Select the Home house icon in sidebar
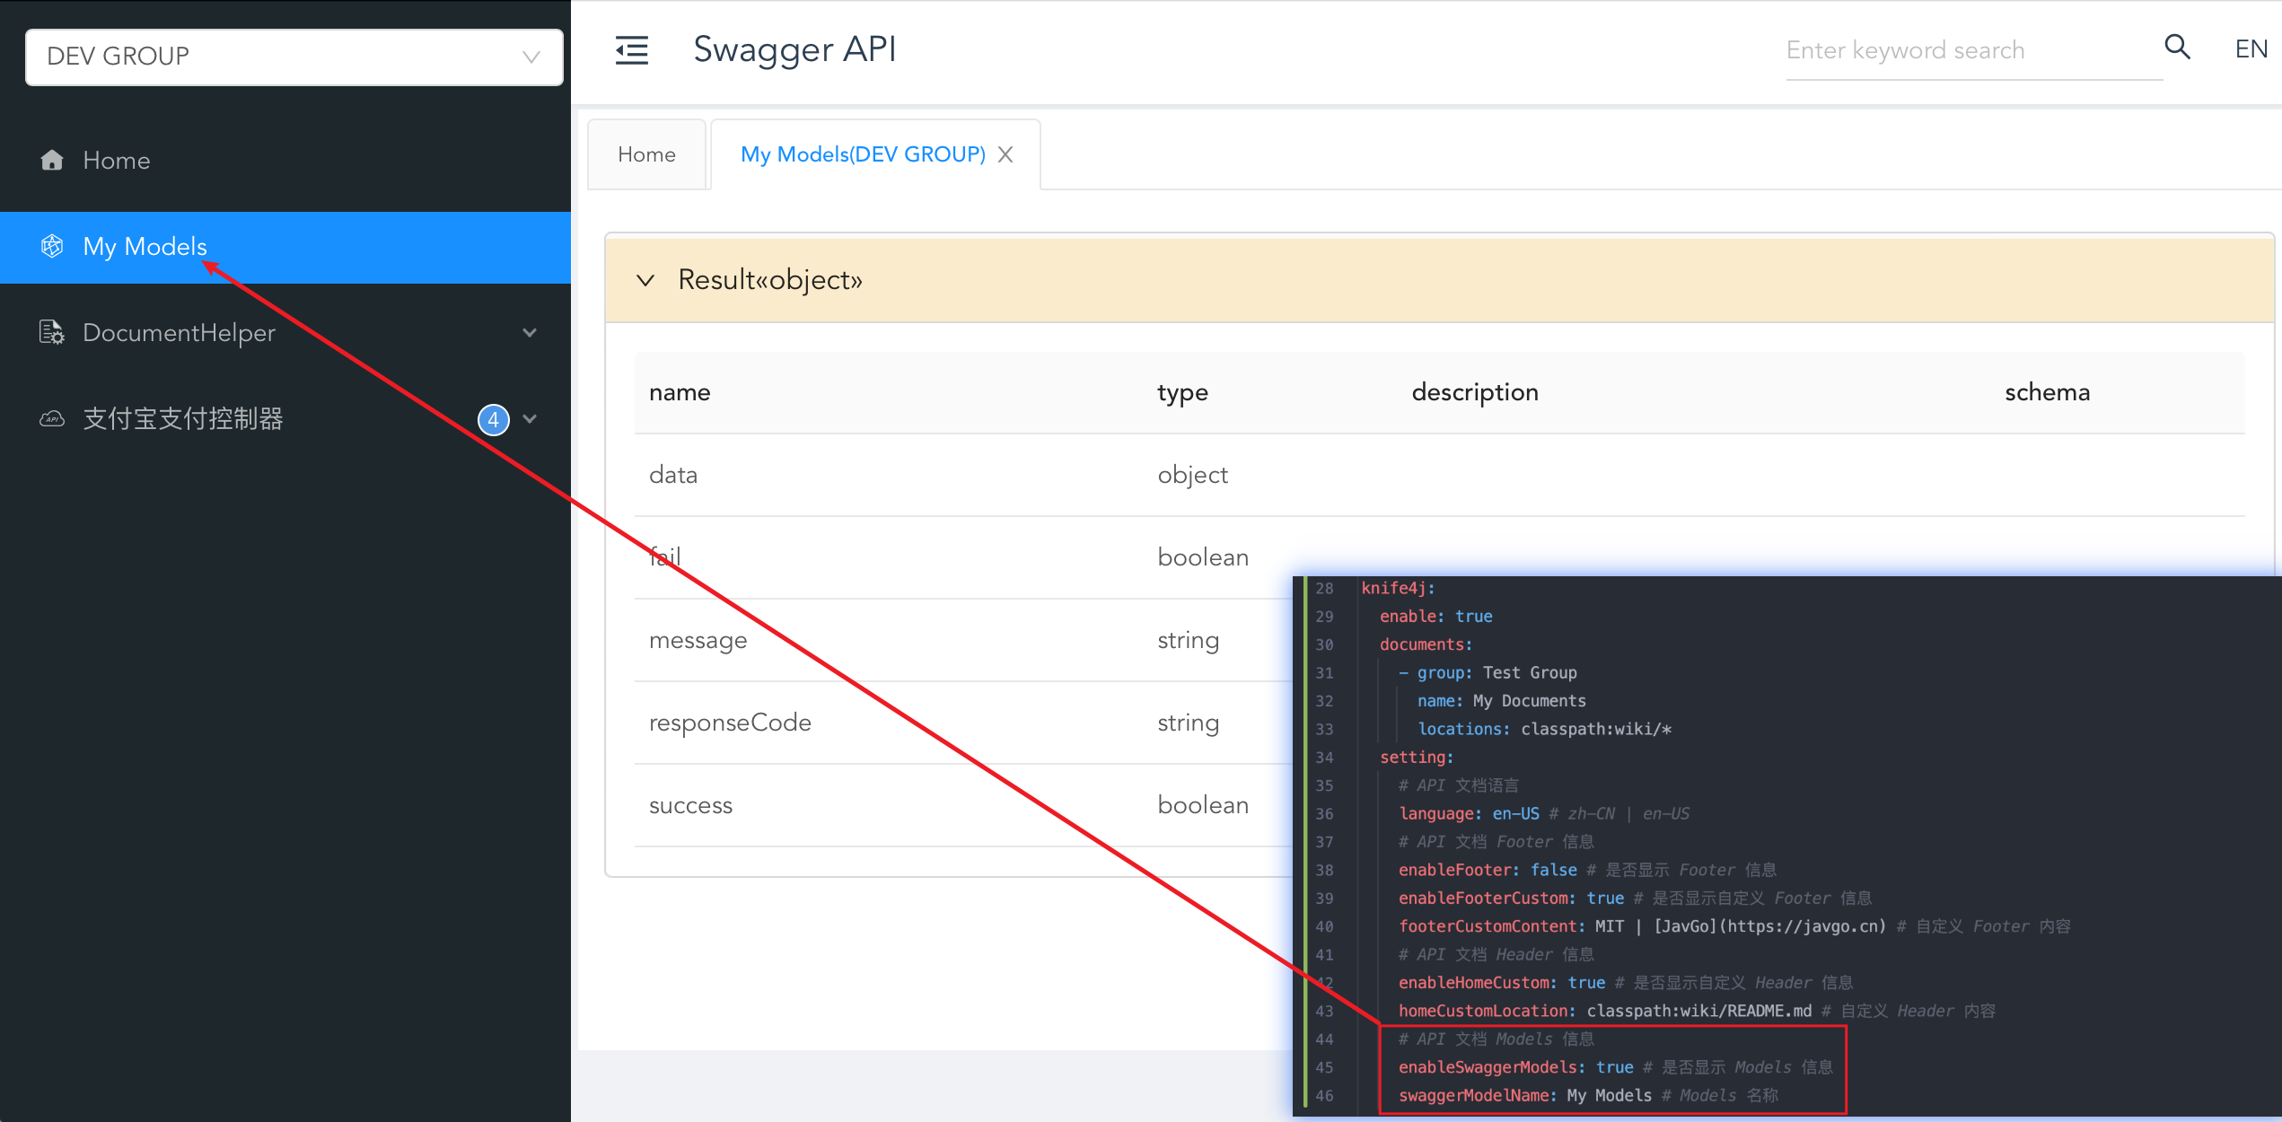The height and width of the screenshot is (1122, 2282). pos(52,160)
